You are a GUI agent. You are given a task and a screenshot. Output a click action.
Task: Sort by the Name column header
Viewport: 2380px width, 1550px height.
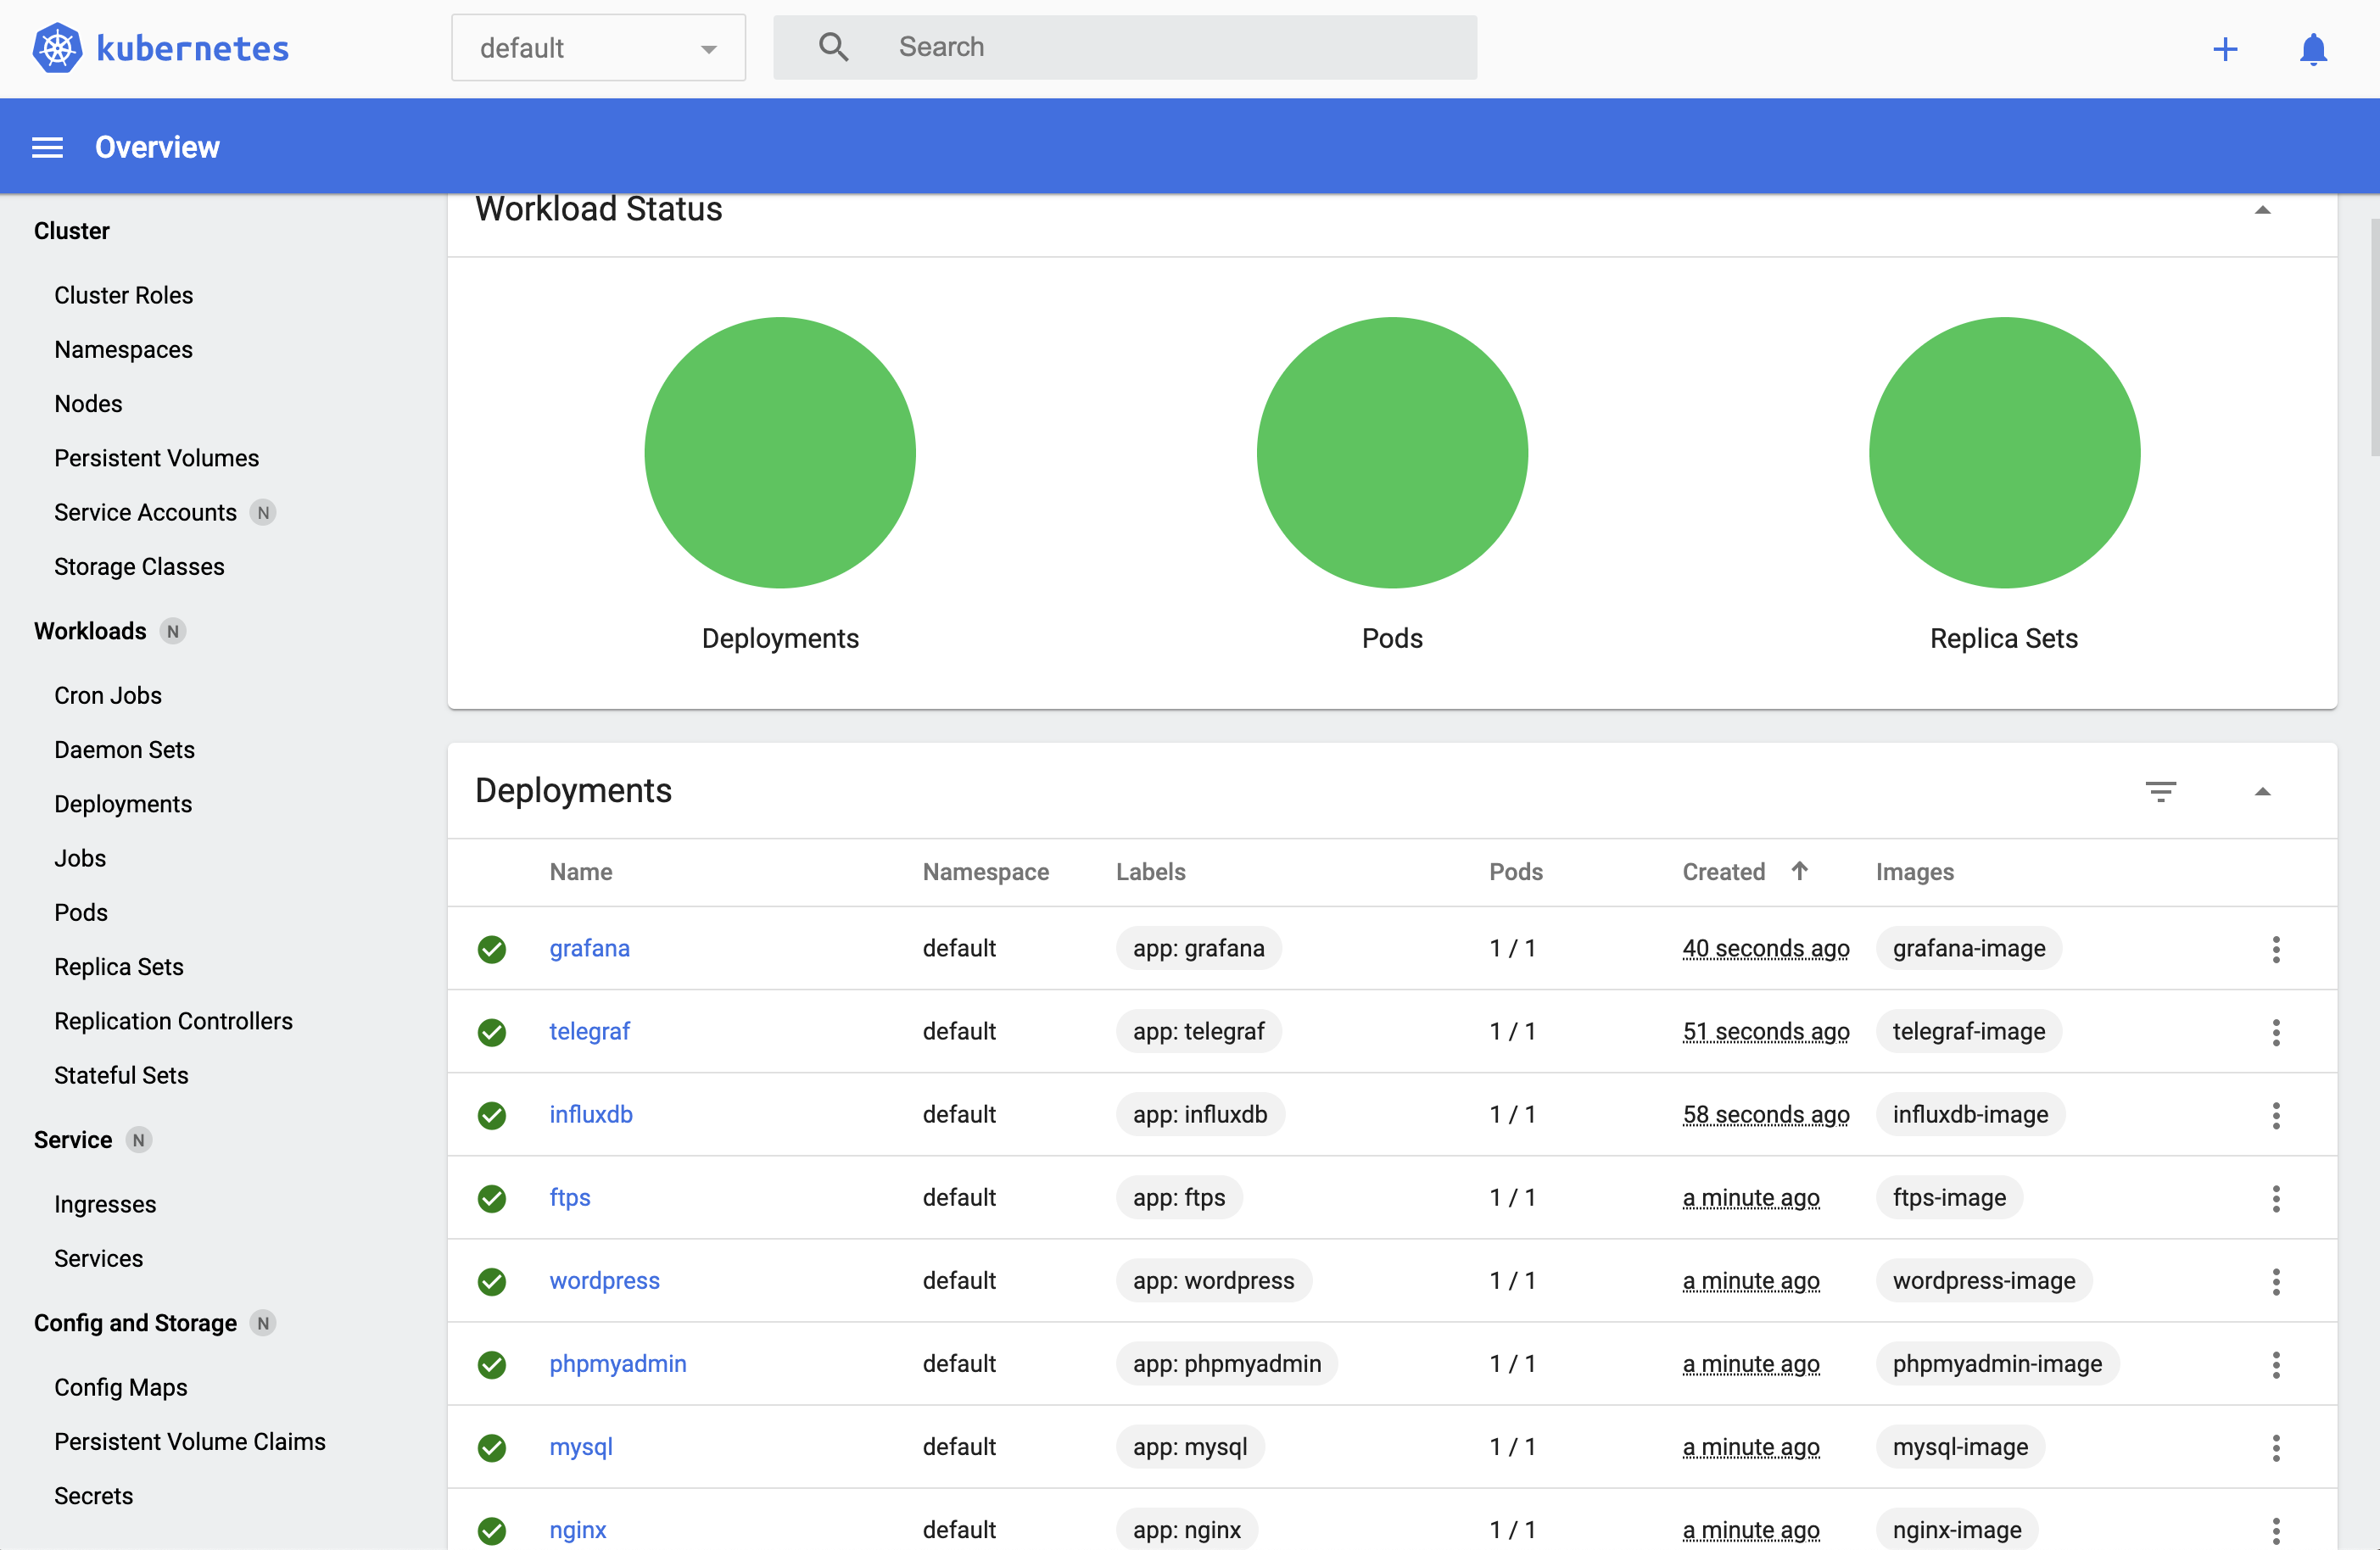581,871
